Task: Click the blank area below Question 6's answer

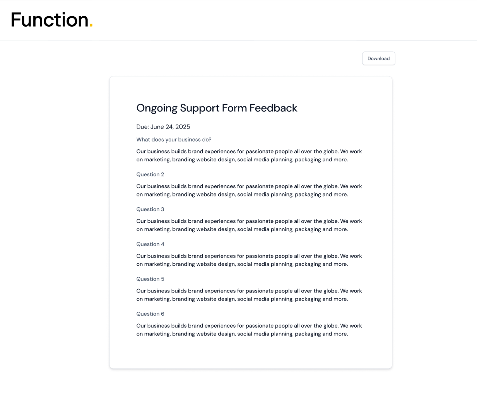Action: 251,353
